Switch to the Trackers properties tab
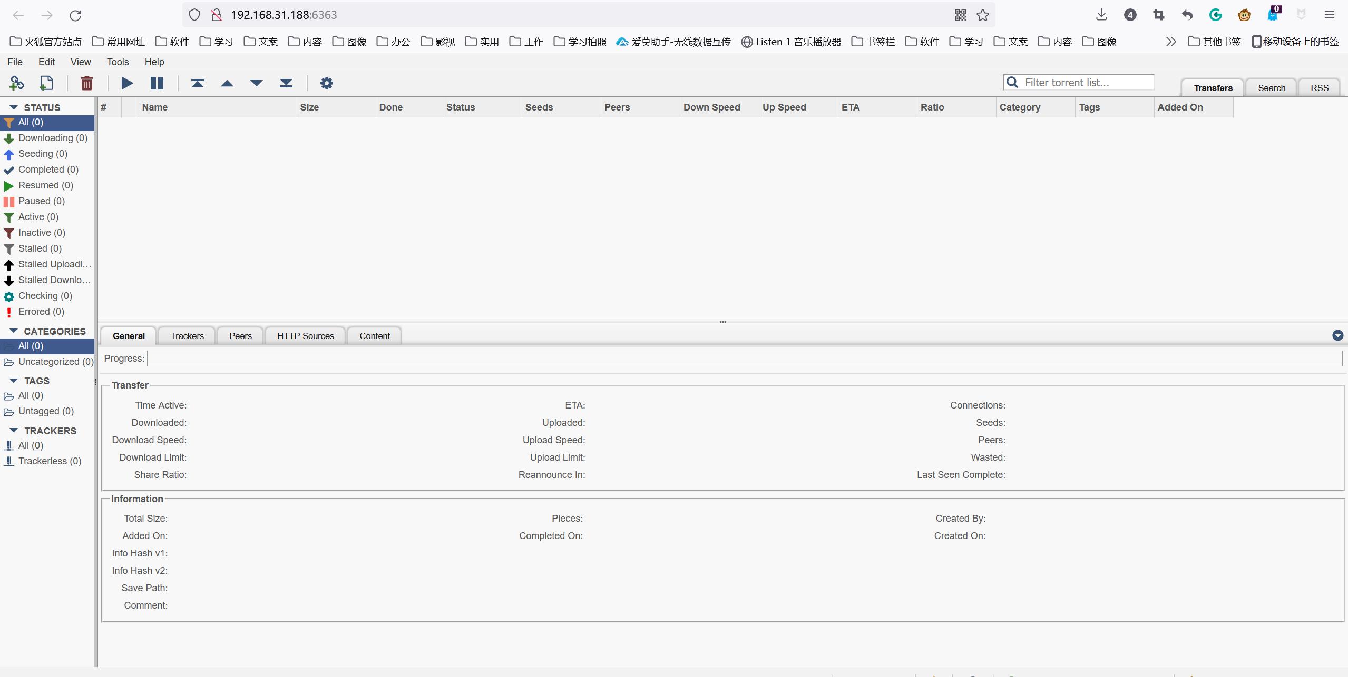Image resolution: width=1348 pixels, height=677 pixels. [187, 336]
